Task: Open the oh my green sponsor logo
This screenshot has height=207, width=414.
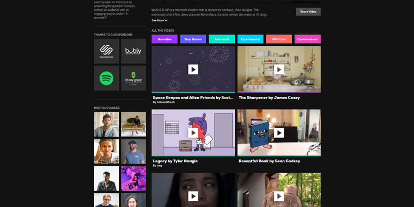Action: 133,78
